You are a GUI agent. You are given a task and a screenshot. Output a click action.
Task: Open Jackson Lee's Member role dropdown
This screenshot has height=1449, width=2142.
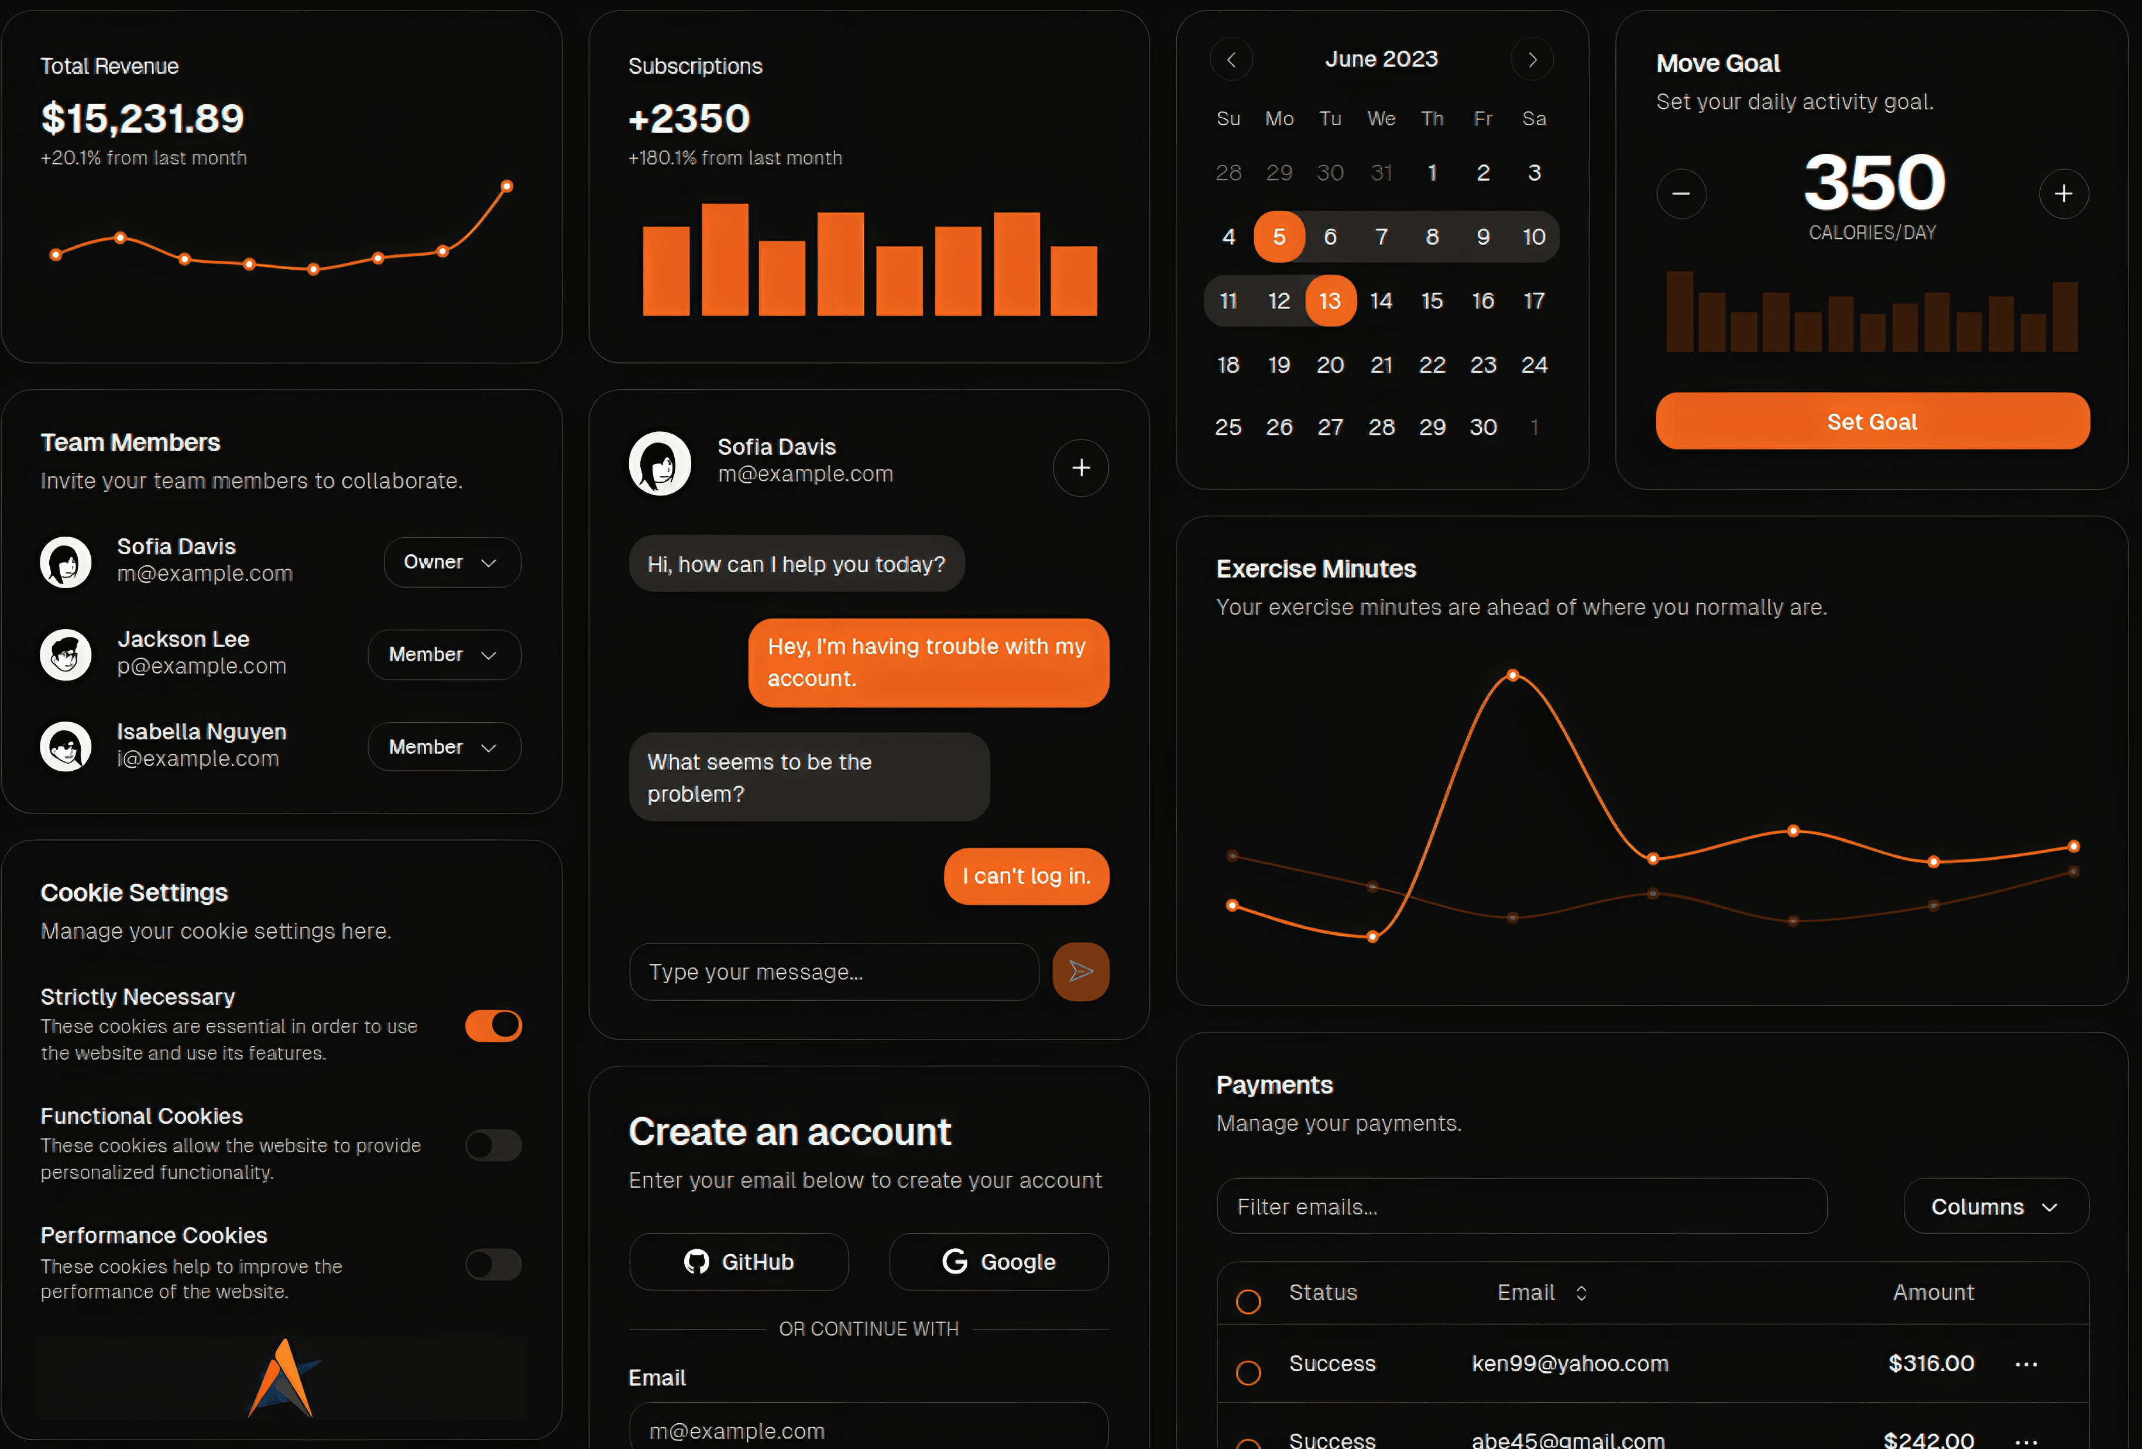[444, 654]
